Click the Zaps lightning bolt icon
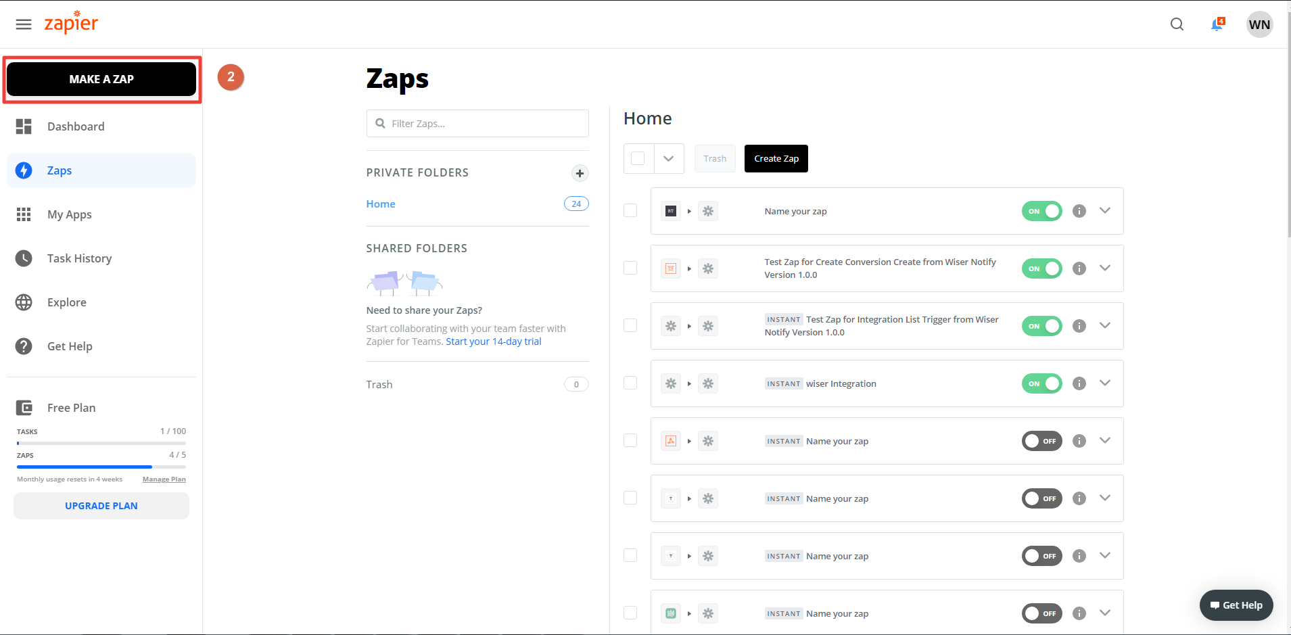 24,170
